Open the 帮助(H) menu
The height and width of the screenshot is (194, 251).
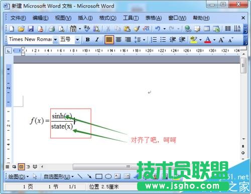click(201, 18)
